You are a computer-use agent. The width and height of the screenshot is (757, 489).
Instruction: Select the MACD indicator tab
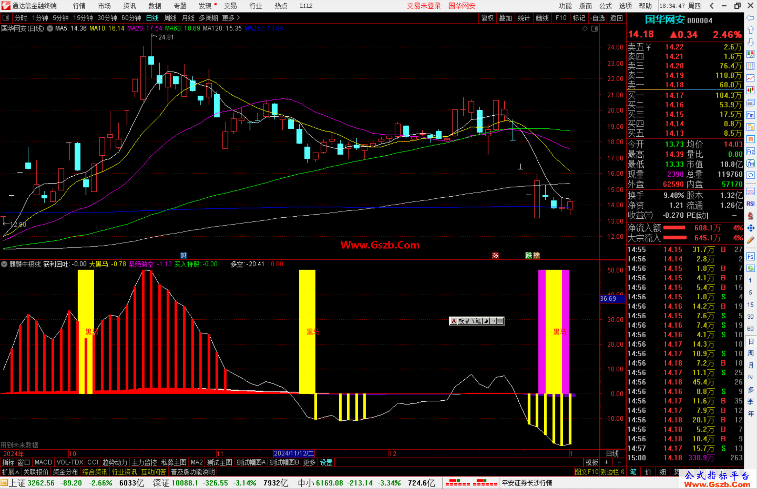[43, 462]
